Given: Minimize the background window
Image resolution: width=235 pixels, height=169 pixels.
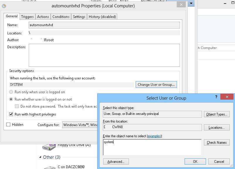Looking at the screenshot, I should pos(225,3).
